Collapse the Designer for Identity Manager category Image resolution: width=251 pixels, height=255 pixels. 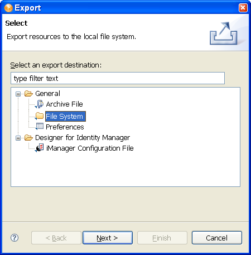[18, 138]
